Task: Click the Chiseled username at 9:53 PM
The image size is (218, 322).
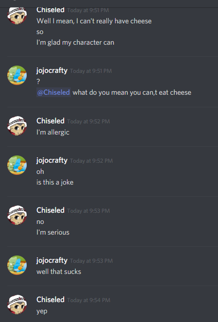Action: pos(50,210)
